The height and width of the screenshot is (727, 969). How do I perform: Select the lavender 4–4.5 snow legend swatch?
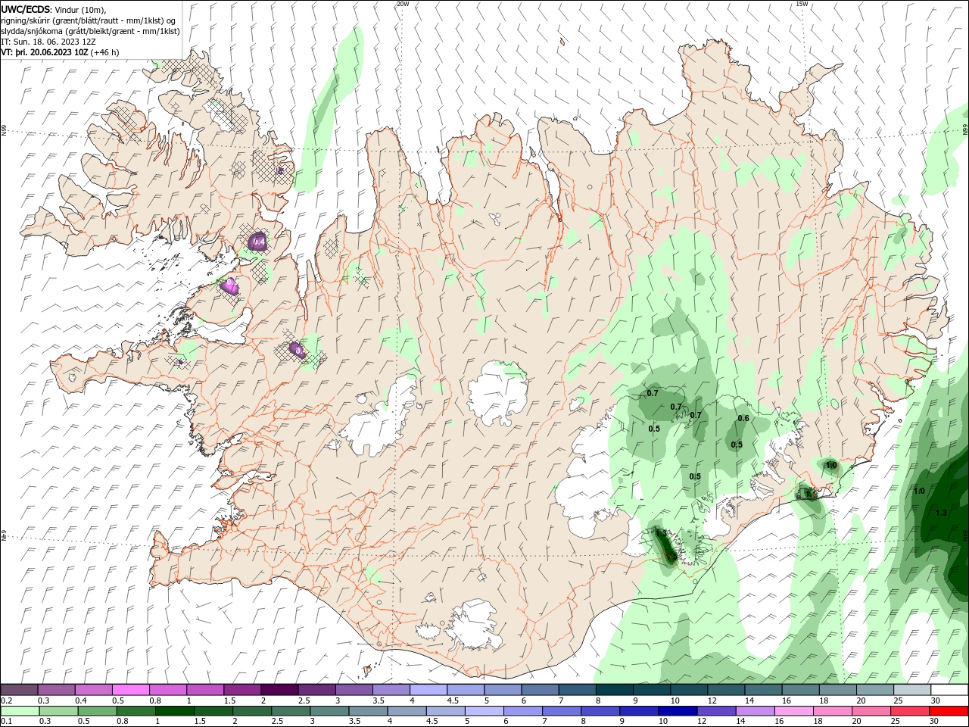pos(428,690)
